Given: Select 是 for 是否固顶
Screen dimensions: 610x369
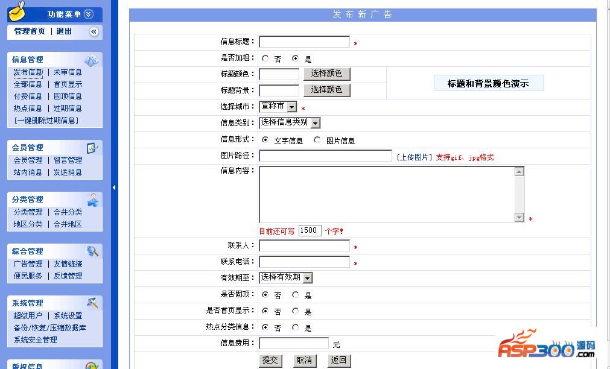Looking at the screenshot, I should point(295,295).
